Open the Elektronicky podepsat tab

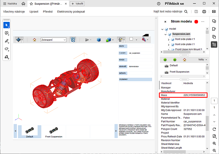71,12
